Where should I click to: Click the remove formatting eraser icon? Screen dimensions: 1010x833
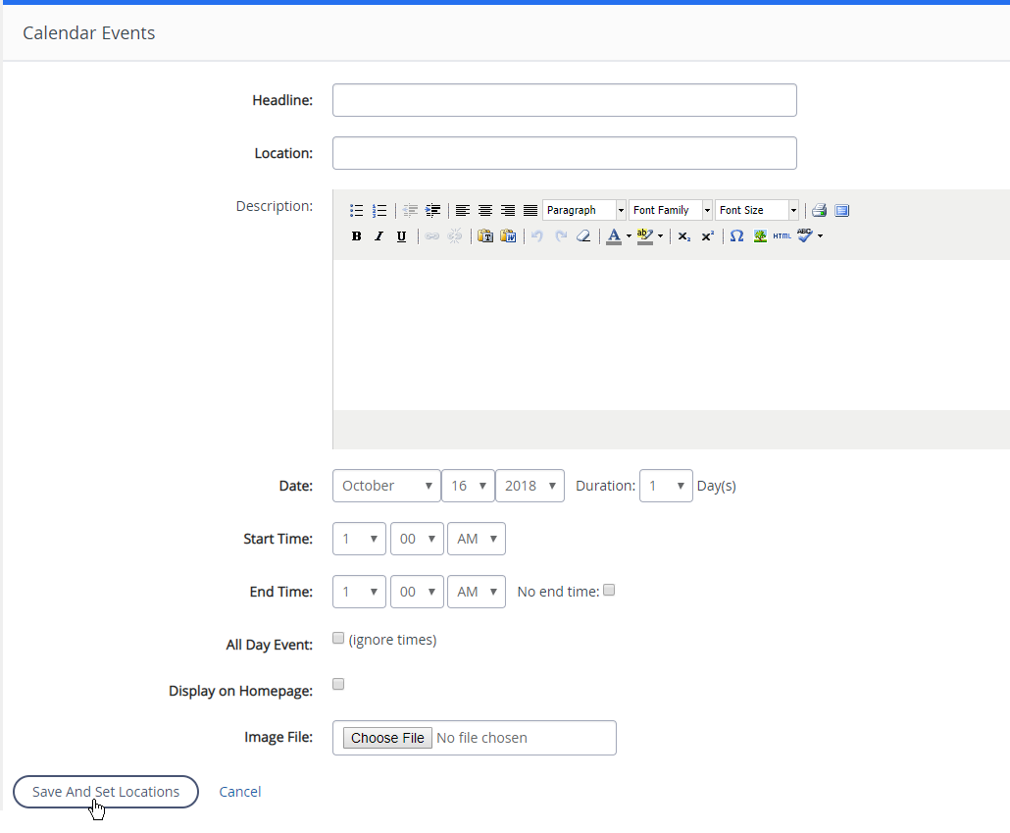[x=583, y=236]
